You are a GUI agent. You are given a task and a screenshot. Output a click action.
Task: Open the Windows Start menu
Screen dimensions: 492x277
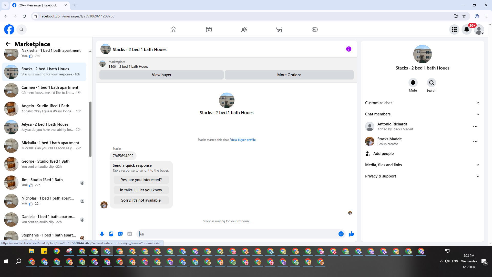pyautogui.click(x=6, y=261)
